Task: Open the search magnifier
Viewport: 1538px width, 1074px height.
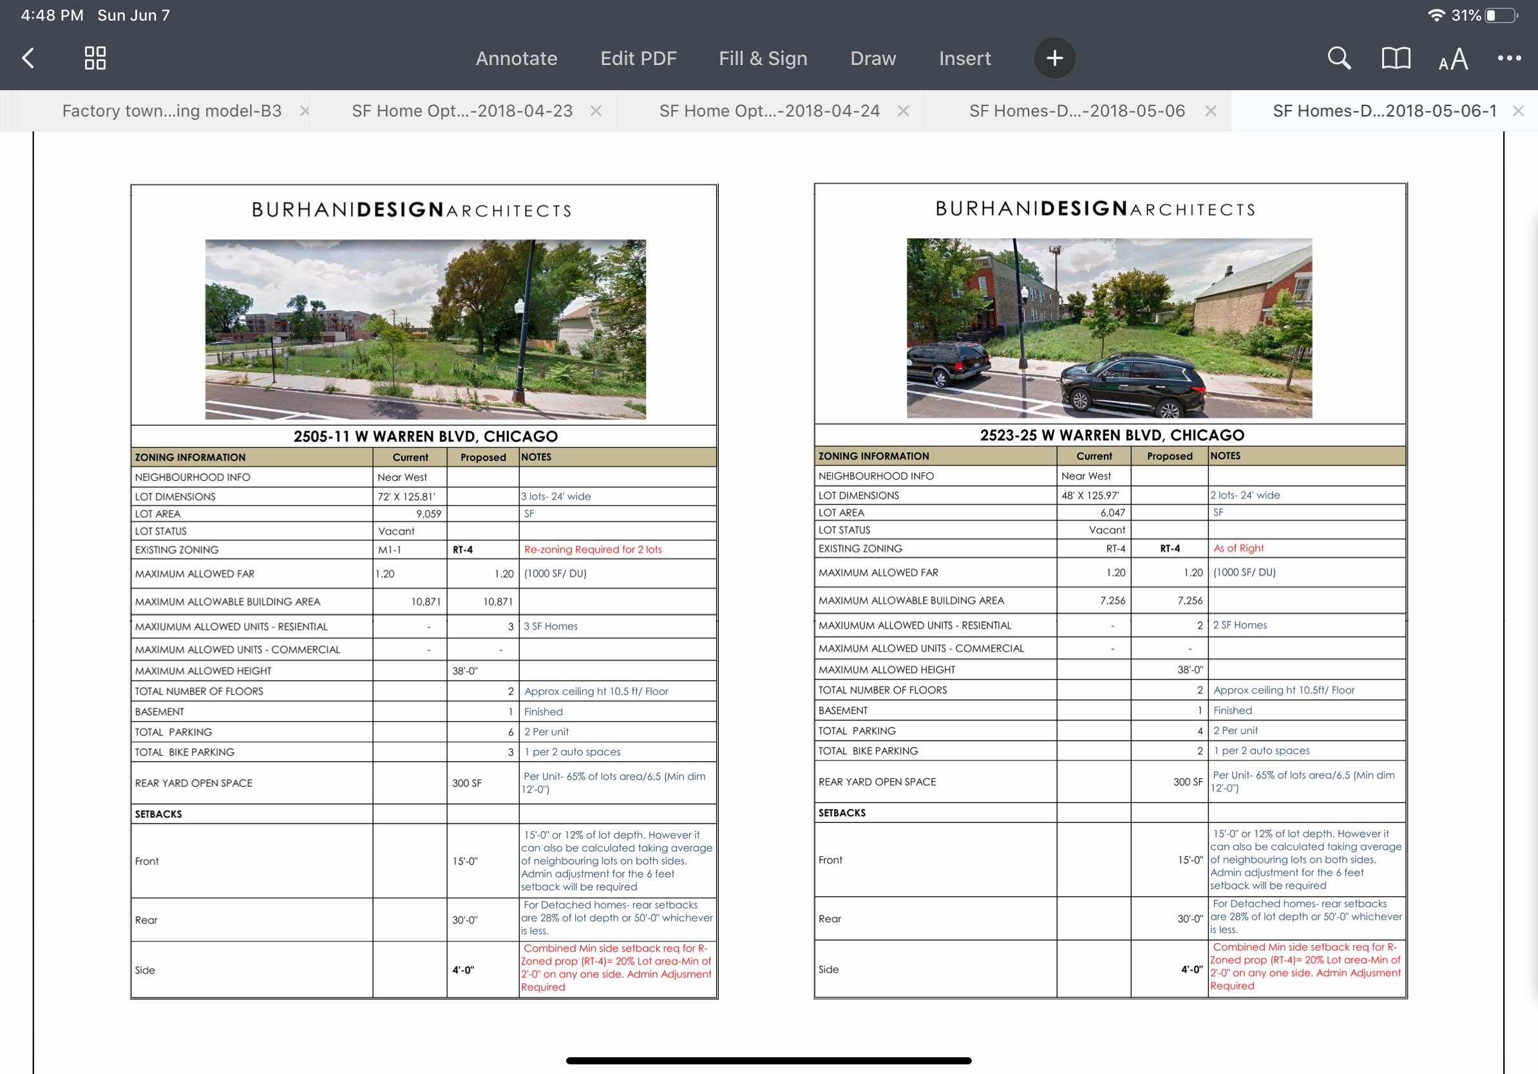Action: 1338,58
